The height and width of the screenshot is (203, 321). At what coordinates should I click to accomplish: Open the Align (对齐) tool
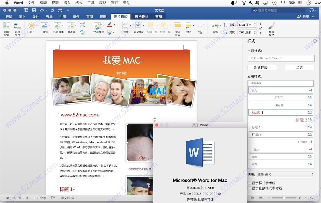[188, 26]
